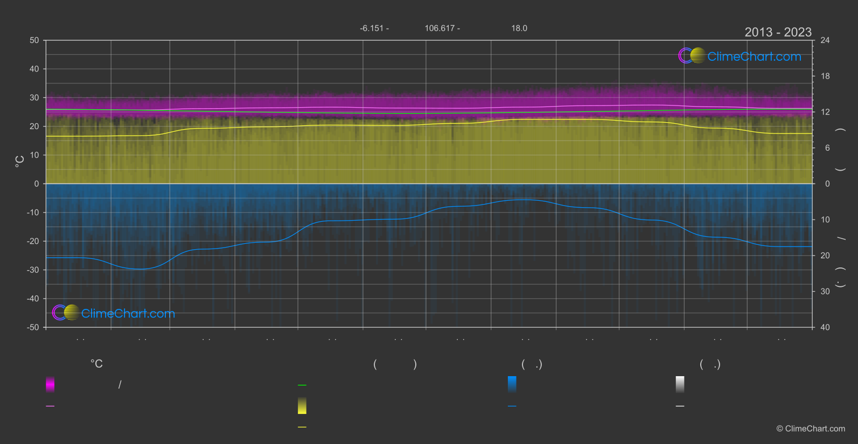Click the 18.0 elevation value in header
The width and height of the screenshot is (858, 444).
(x=519, y=29)
